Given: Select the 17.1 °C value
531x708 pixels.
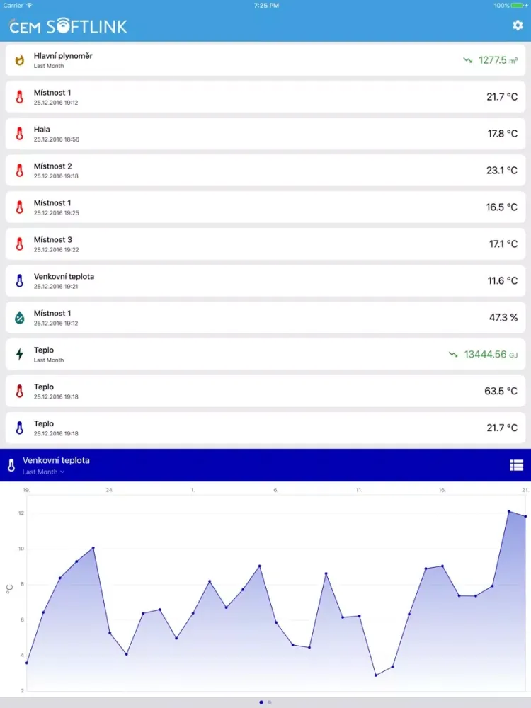Looking at the screenshot, I should click(x=503, y=244).
